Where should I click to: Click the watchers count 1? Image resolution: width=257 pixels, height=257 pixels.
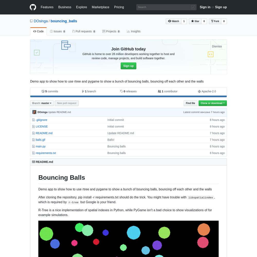pos(184,21)
